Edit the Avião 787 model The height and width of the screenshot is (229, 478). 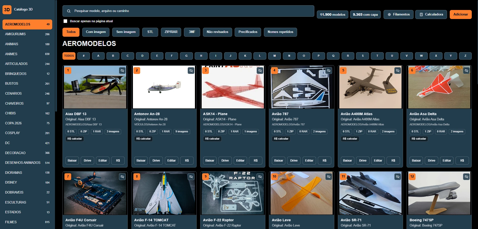click(309, 161)
